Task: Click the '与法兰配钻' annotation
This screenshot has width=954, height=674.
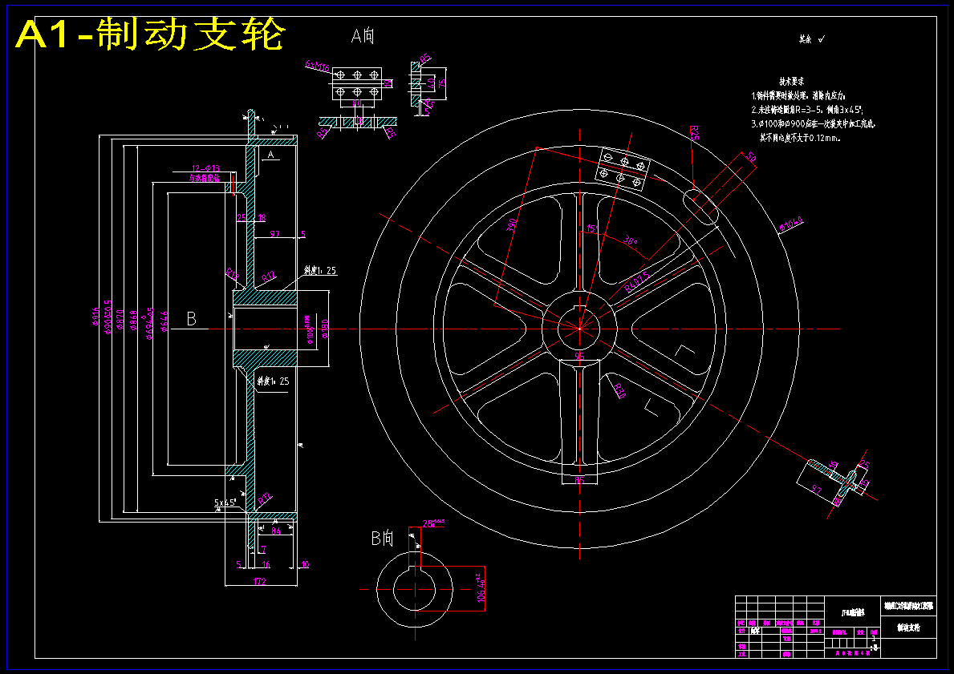Action: (205, 178)
